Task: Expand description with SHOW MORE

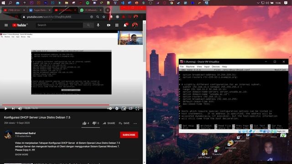Action: click(21, 154)
